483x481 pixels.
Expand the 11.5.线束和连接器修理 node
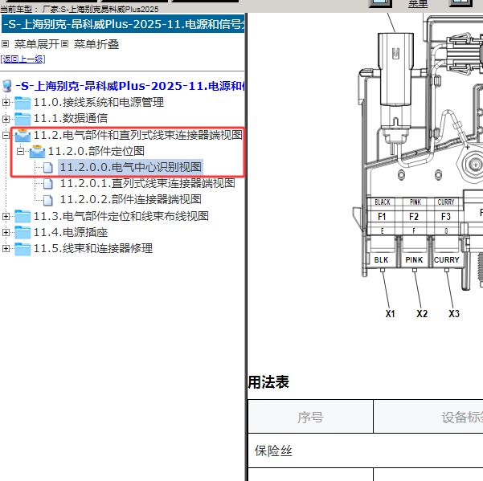pos(6,248)
